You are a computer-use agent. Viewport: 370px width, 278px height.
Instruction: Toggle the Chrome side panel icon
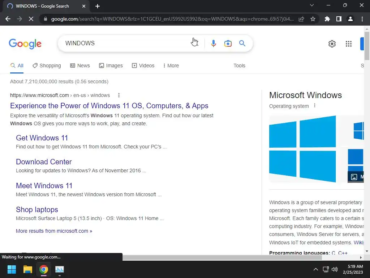(339, 19)
